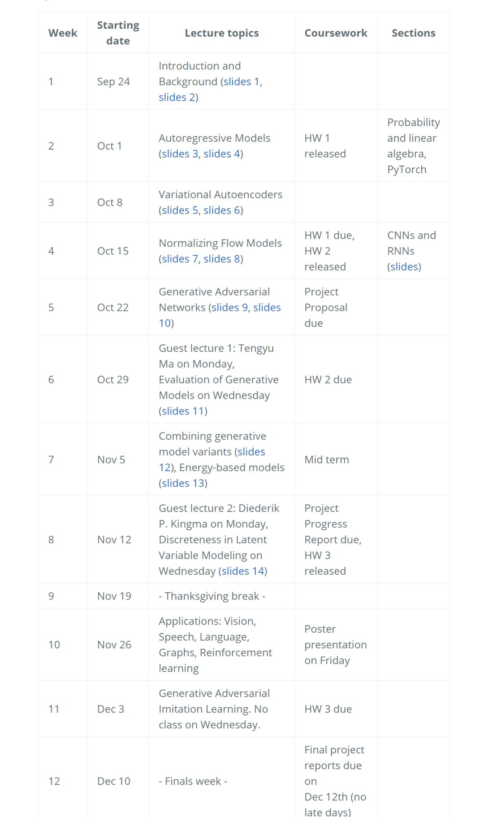Click the Finals week cell
This screenshot has width=484, height=817.
(193, 782)
